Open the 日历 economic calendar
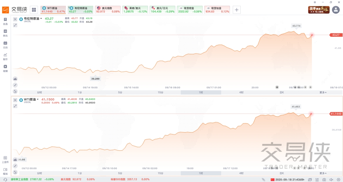Screen dimensions: 343x182 (5, 45)
